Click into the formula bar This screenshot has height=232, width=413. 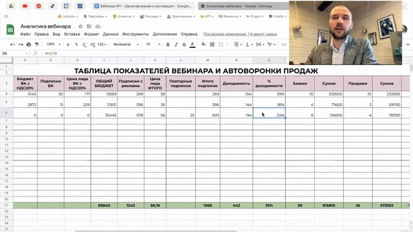pos(166,53)
